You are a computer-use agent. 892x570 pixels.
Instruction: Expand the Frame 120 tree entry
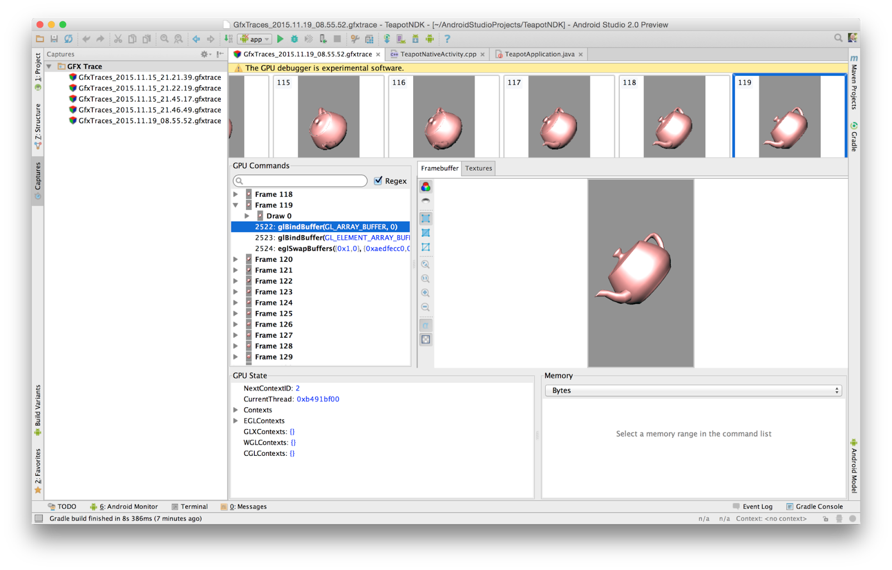tap(236, 259)
